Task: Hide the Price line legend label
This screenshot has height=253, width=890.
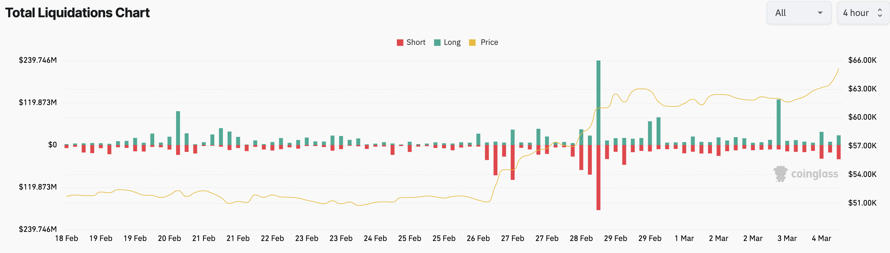Action: coord(489,43)
